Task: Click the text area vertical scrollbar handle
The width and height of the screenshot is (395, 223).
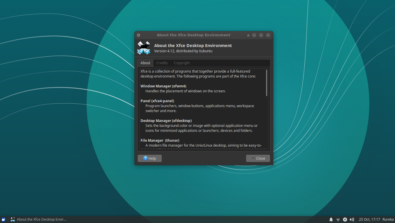Action: point(267,83)
